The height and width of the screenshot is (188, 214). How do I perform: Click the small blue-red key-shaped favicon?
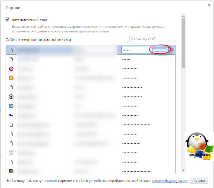[11, 115]
